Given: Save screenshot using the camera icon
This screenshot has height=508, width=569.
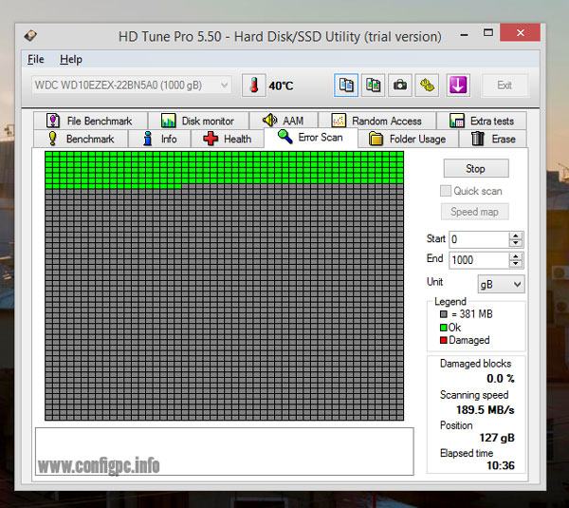Looking at the screenshot, I should pos(400,85).
